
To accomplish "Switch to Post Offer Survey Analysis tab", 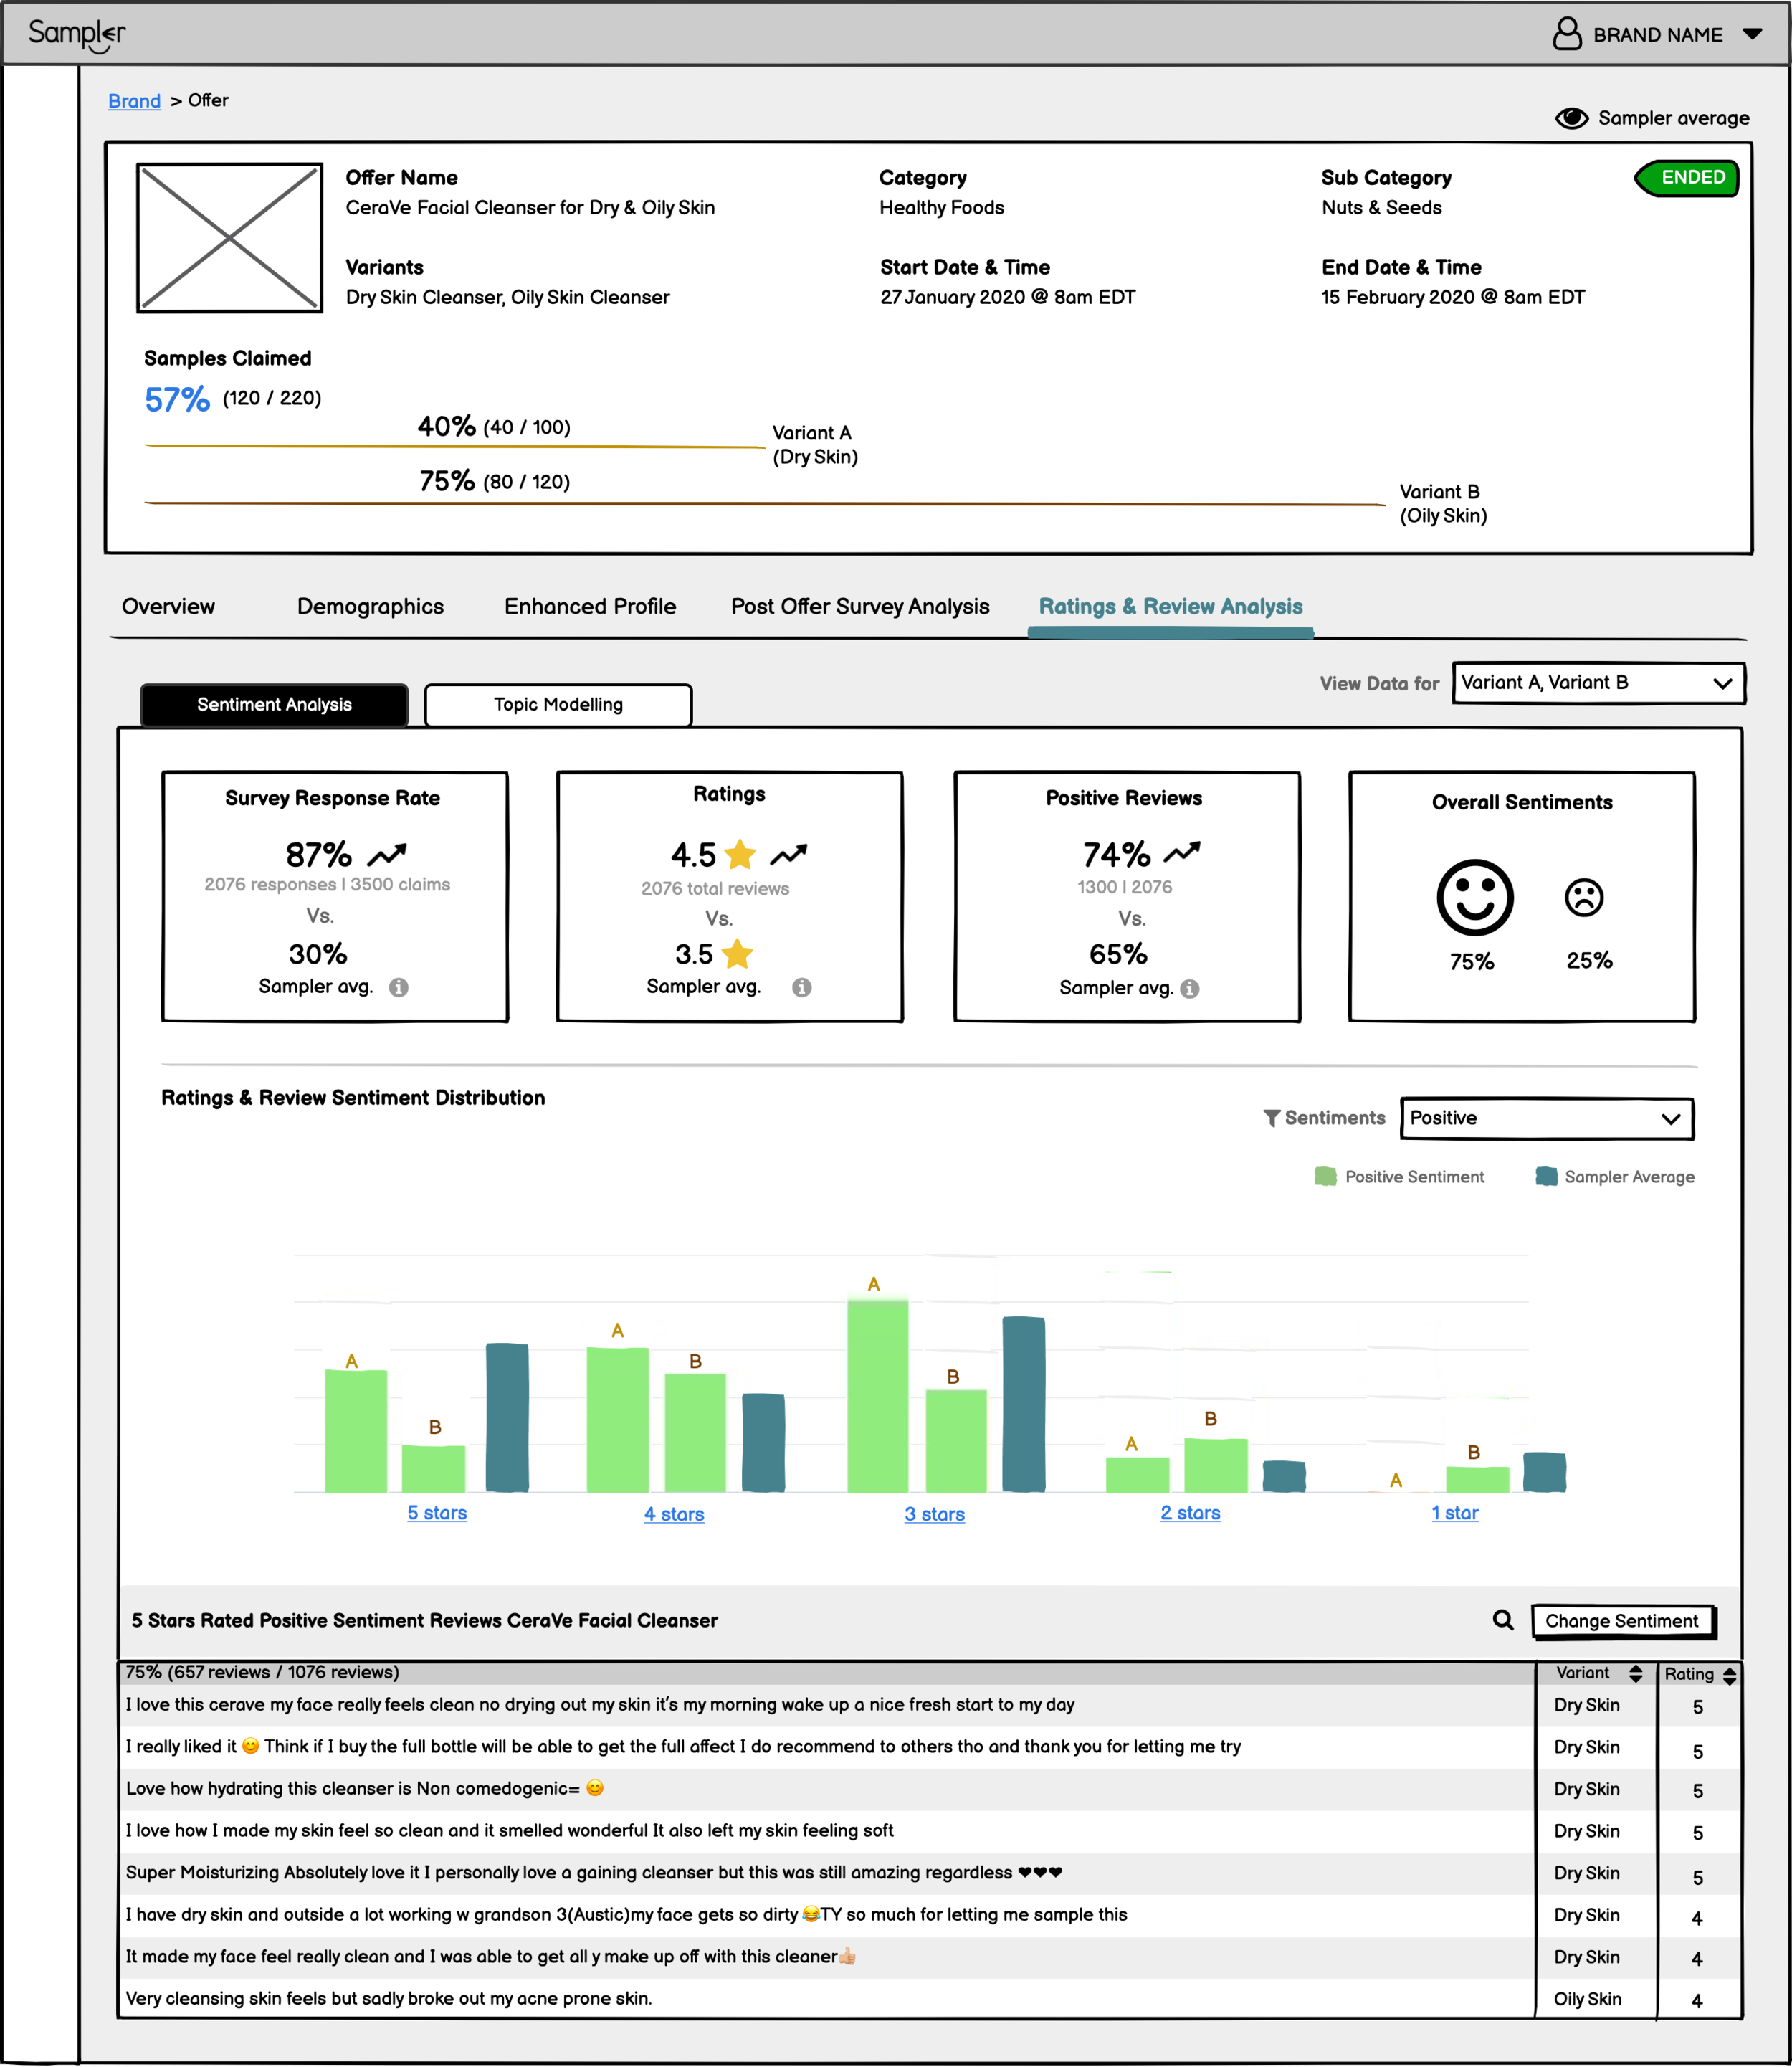I will tap(860, 606).
